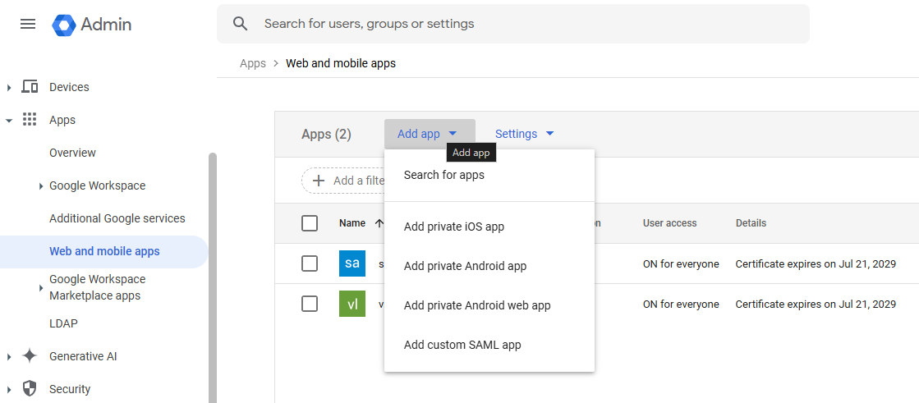The height and width of the screenshot is (403, 919).
Task: Click the green 'vl' app icon
Action: point(352,304)
